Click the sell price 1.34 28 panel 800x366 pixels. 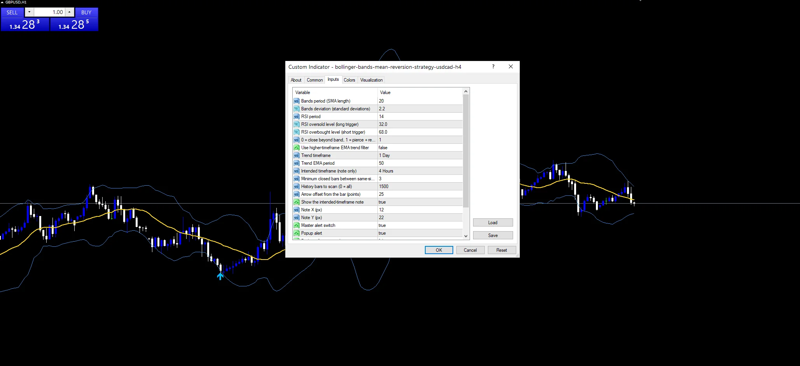[25, 24]
